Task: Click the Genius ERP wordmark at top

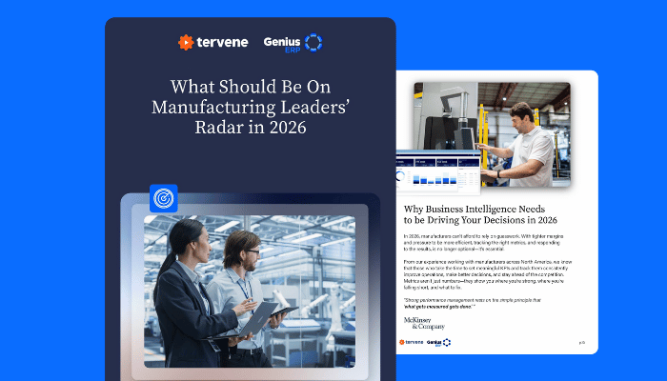Action: point(280,43)
